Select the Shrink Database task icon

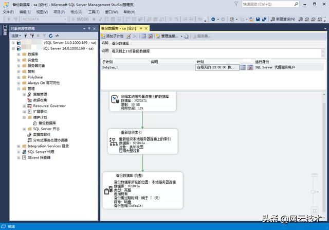tap(115, 99)
